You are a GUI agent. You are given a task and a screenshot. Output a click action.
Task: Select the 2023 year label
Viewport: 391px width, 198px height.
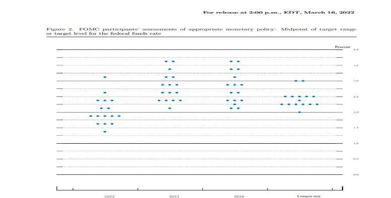tap(174, 196)
